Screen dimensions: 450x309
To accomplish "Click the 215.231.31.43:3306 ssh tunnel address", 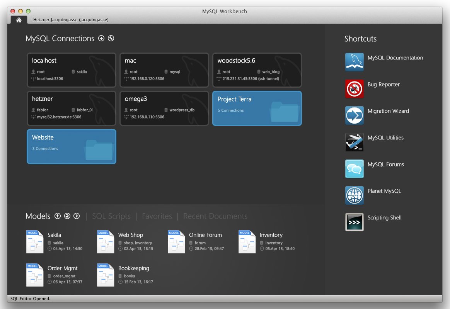I will point(251,78).
